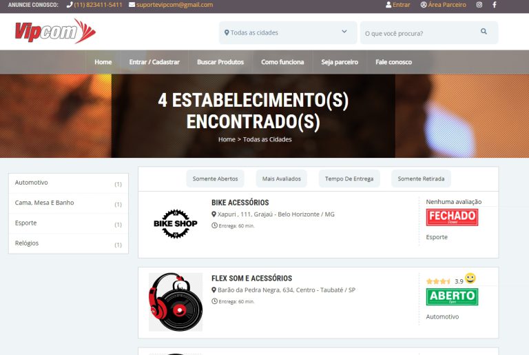Click the support email address link
Screen dimensions: 529x355
coord(171,5)
